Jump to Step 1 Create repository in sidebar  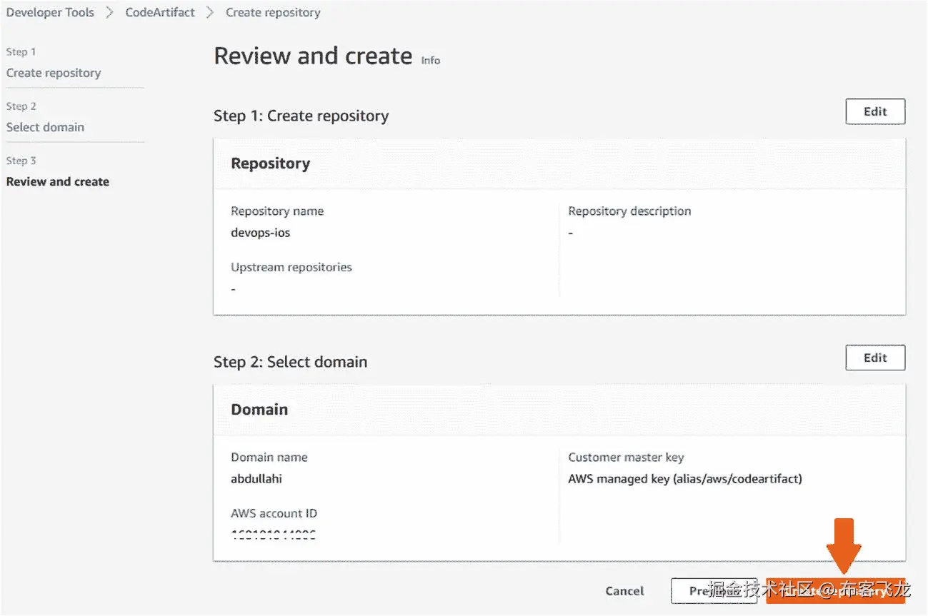coord(54,73)
